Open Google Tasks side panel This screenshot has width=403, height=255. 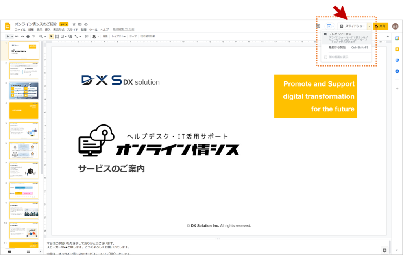[x=397, y=60]
